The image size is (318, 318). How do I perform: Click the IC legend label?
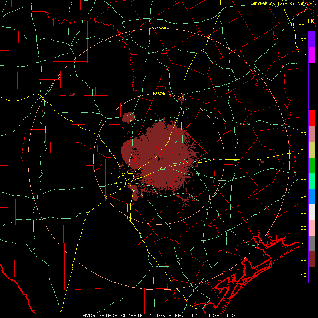coord(303,228)
